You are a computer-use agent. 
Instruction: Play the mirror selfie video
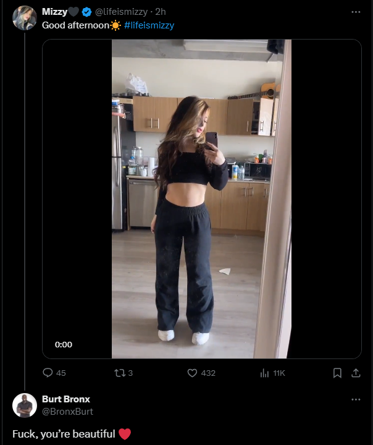[x=202, y=198]
